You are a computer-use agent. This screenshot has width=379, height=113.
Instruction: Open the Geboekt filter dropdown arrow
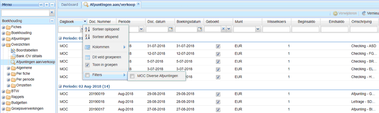229,29
